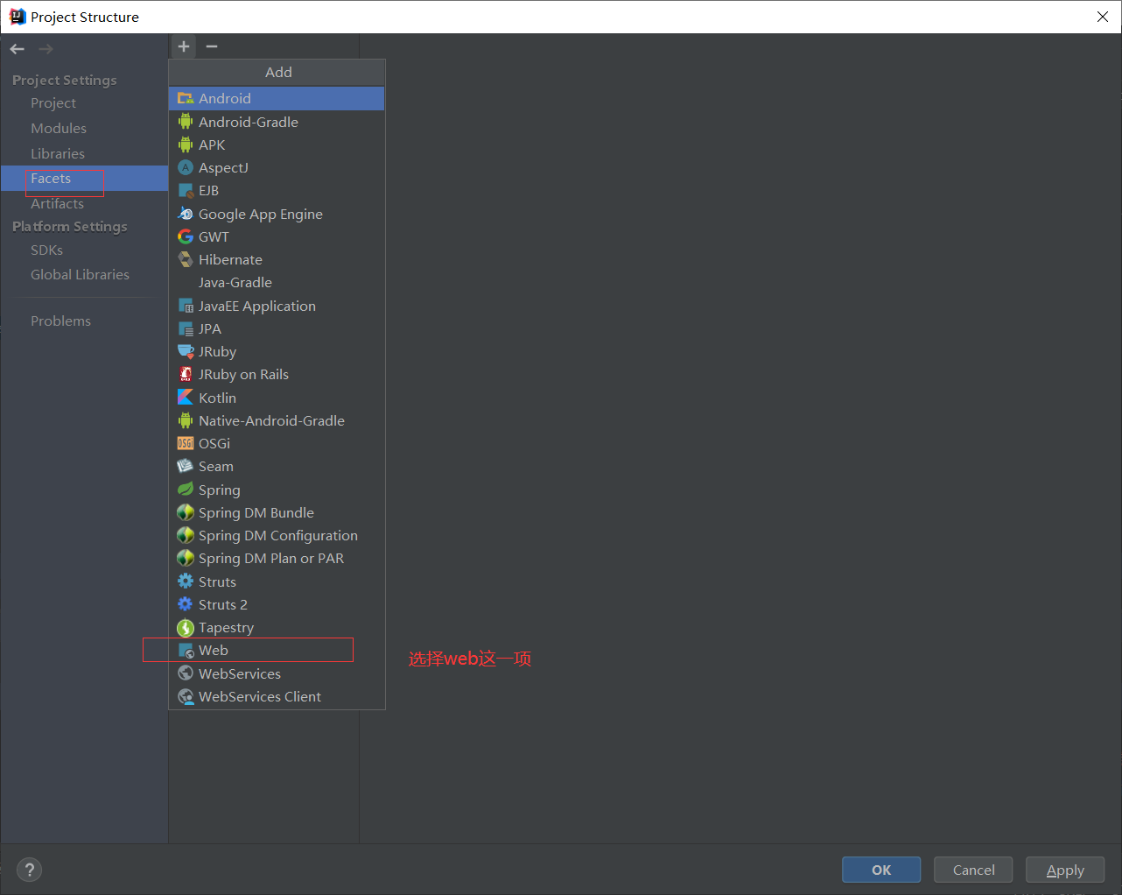This screenshot has width=1122, height=895.
Task: Click the Cancel button
Action: pos(973,870)
